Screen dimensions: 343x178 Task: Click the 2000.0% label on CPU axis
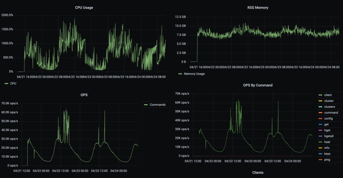point(7,15)
